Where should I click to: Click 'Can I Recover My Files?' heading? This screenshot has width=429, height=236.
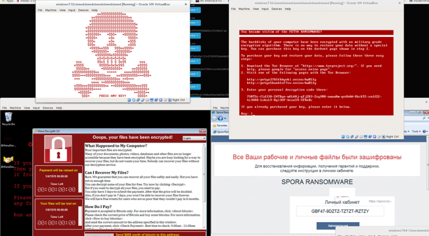[107, 173]
